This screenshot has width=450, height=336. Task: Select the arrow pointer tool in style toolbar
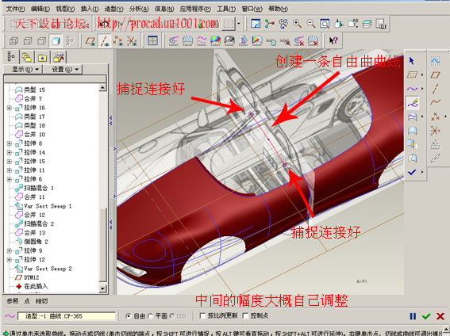412,61
